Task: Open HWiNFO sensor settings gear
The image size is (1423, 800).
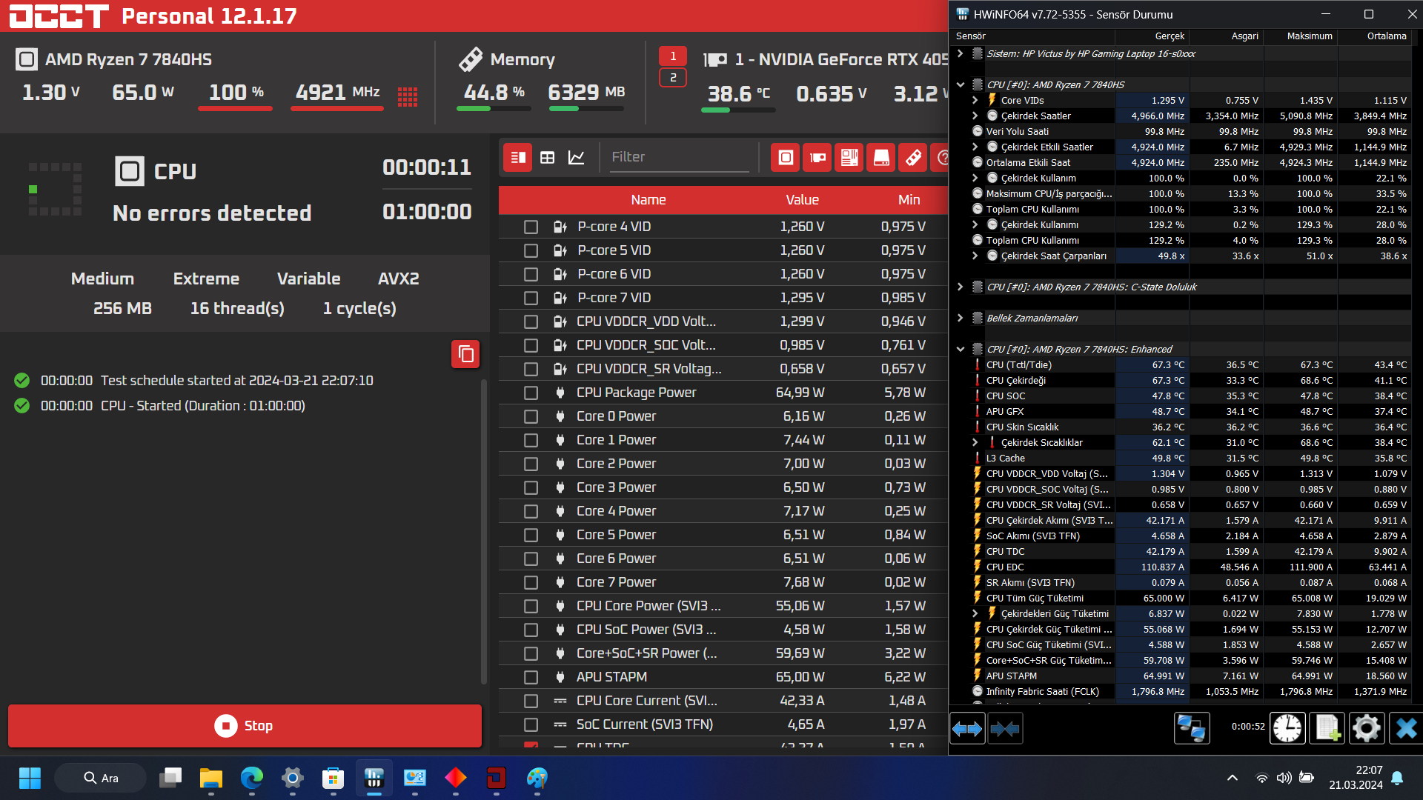Action: click(x=1366, y=729)
